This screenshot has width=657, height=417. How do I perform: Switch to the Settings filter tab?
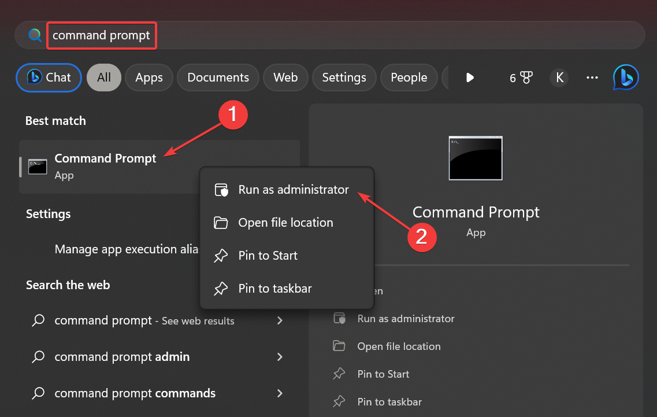pyautogui.click(x=344, y=78)
